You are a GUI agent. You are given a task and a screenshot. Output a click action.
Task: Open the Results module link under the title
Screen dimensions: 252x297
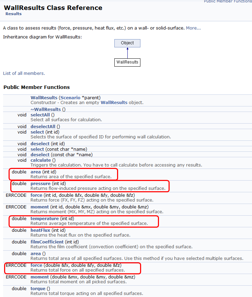13,14
